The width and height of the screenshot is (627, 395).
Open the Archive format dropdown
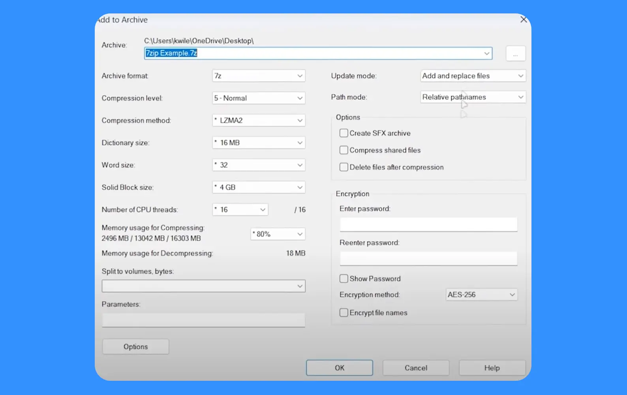click(x=259, y=76)
